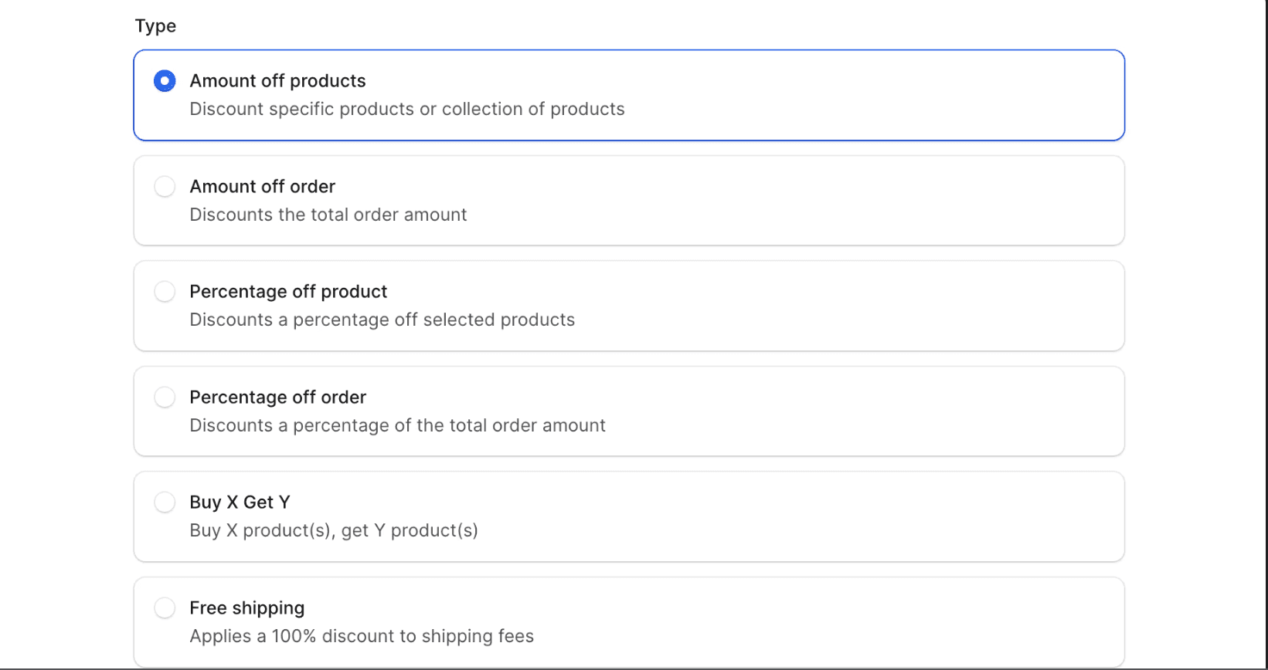1268x670 pixels.
Task: Click the "Free shipping" title text
Action: [x=246, y=608]
